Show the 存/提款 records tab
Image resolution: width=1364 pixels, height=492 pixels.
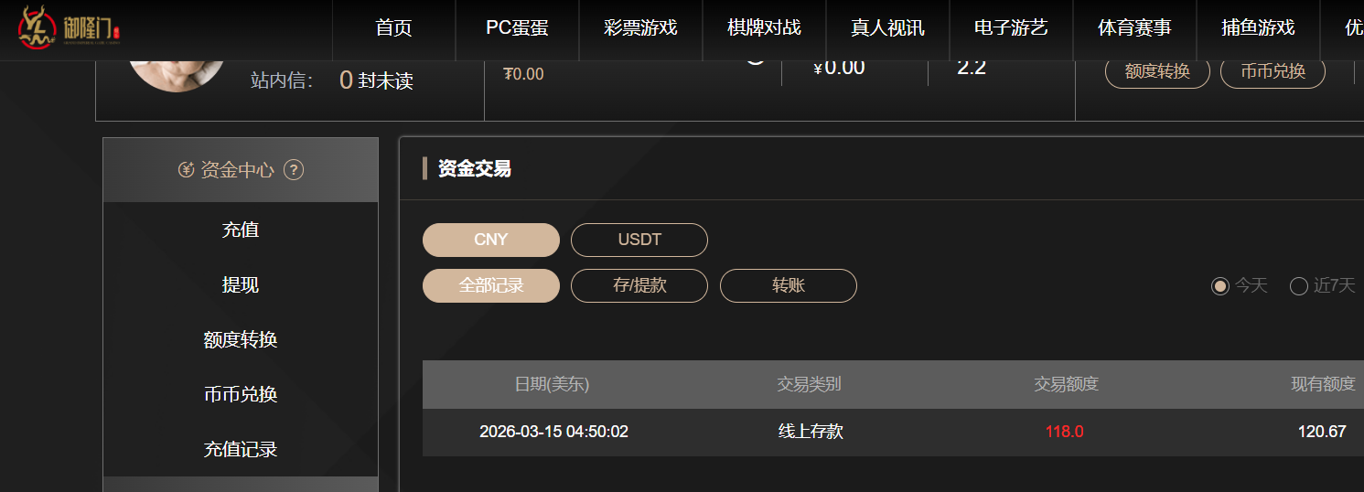pos(639,285)
